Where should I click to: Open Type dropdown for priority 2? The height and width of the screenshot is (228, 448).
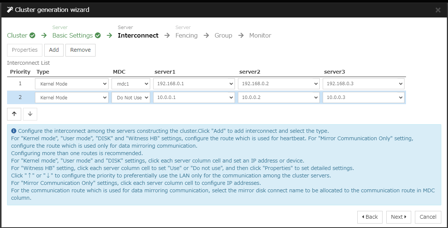tap(72, 98)
